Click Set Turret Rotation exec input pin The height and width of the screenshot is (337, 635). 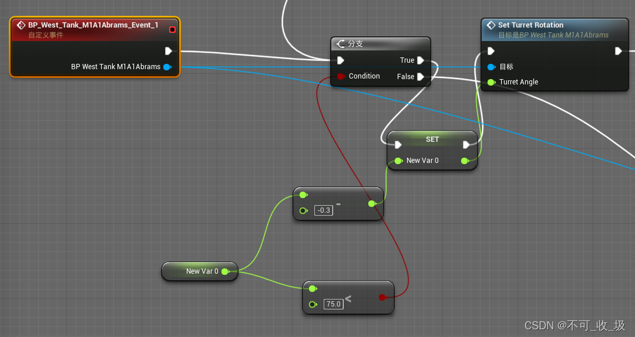(491, 51)
